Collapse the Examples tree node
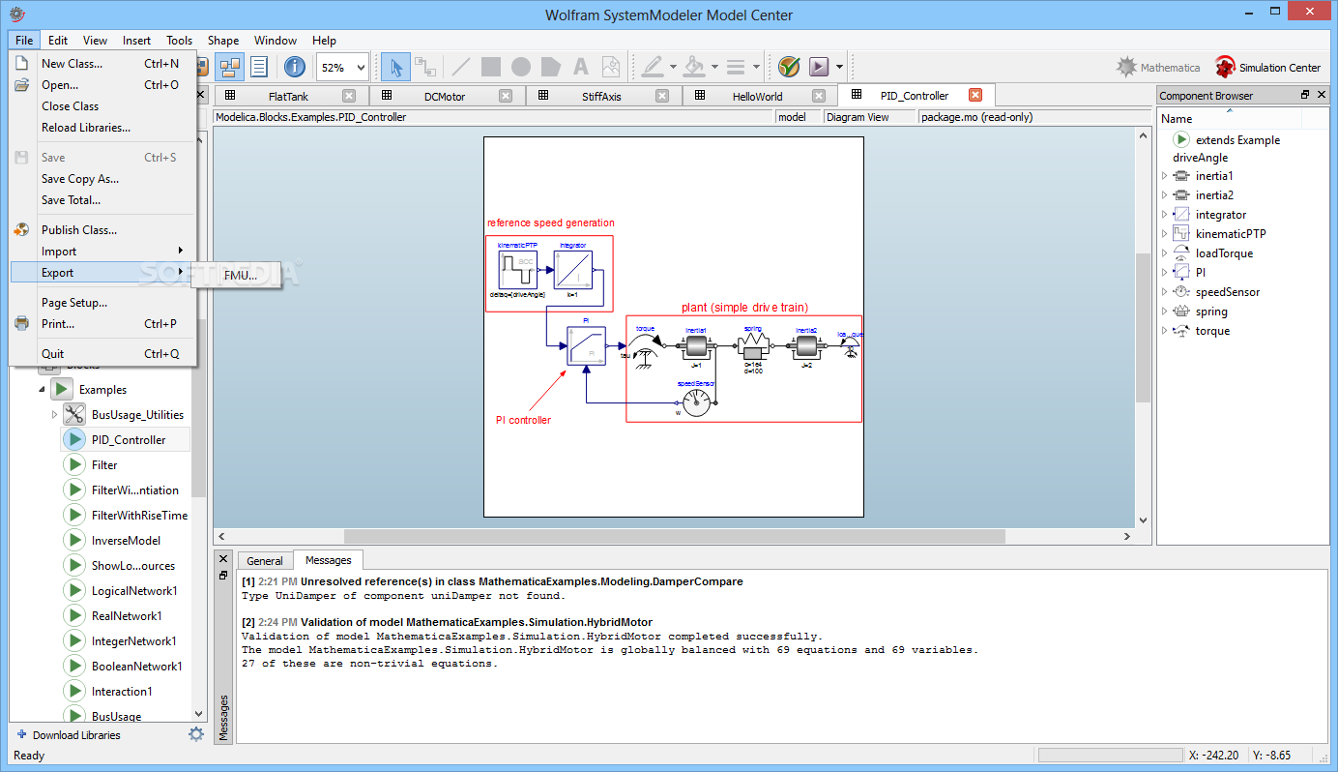 pos(42,389)
